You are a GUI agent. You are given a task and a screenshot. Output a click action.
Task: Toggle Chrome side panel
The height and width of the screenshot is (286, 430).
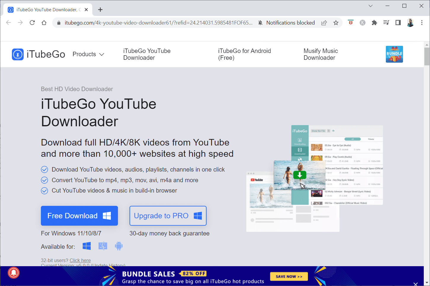pyautogui.click(x=398, y=22)
